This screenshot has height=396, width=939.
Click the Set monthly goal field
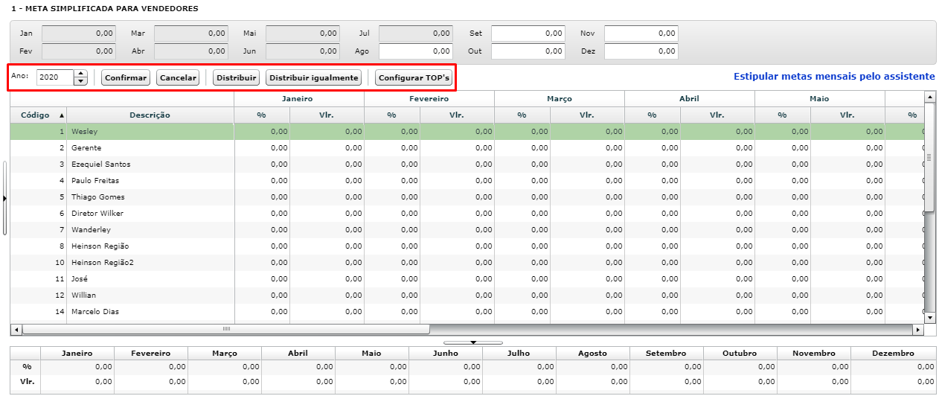[x=528, y=33]
